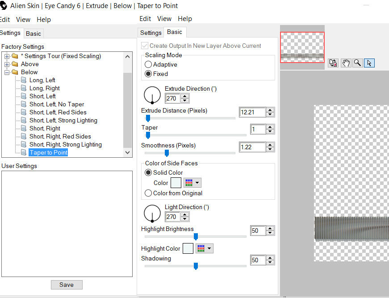This screenshot has width=389, height=298.
Task: Click the Settings Tour folder icon
Action: coord(15,56)
